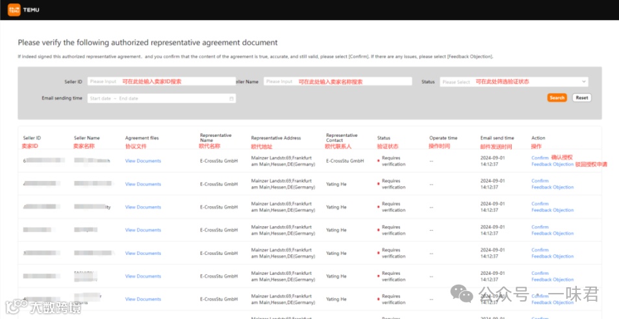This screenshot has height=319, width=619.
Task: Focus the Seller Name search input
Action: [x=338, y=82]
